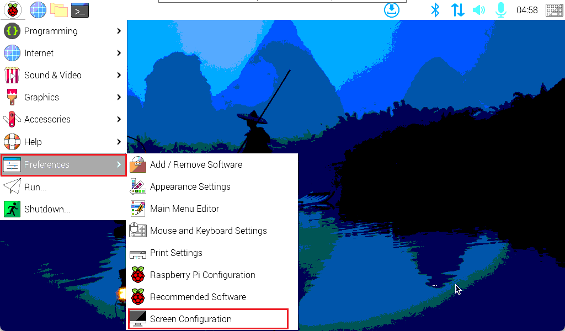Screen dimensions: 565x331
Task: Open Raspberry Pi Configuration
Action: click(x=202, y=275)
